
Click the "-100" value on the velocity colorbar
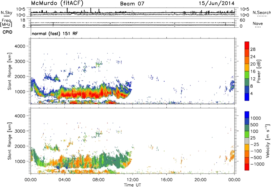click(256, 151)
